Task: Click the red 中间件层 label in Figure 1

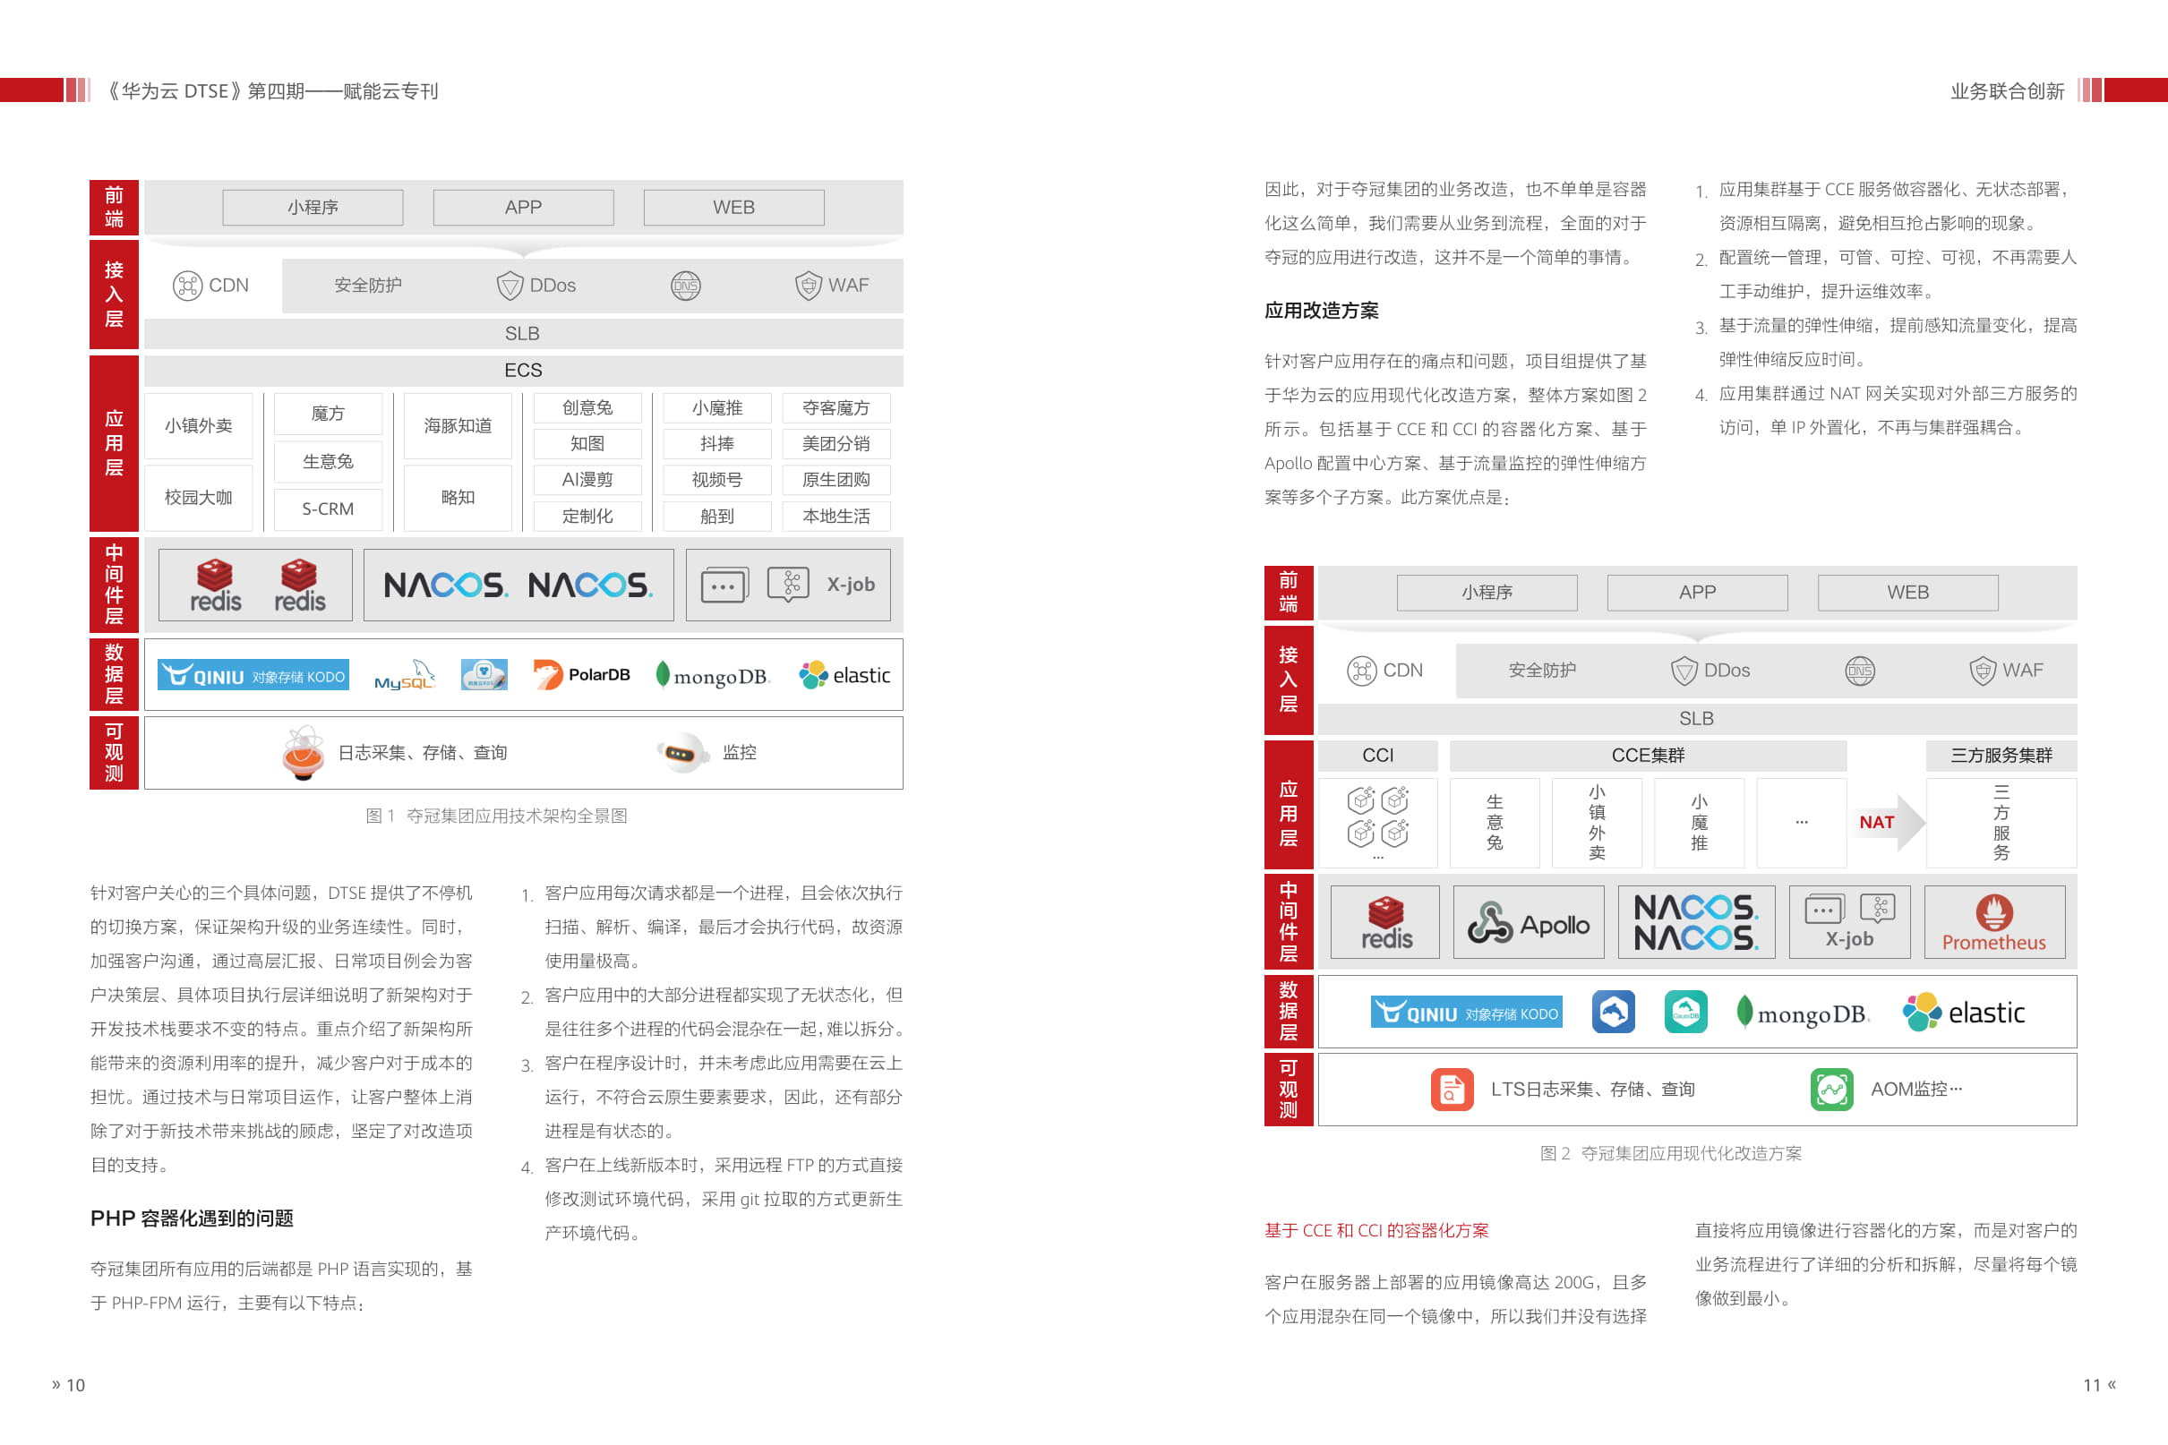Action: click(115, 585)
